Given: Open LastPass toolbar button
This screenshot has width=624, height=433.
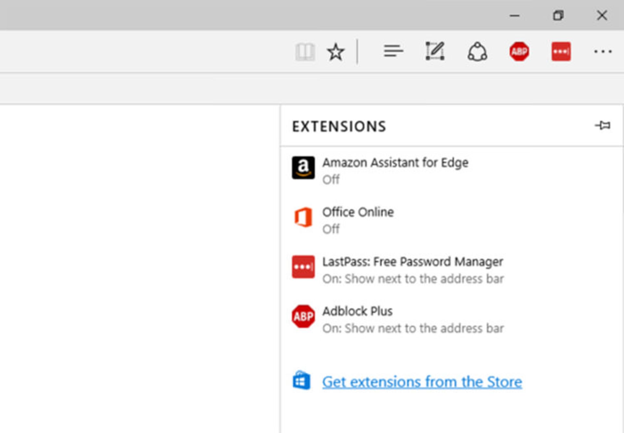Looking at the screenshot, I should point(561,51).
